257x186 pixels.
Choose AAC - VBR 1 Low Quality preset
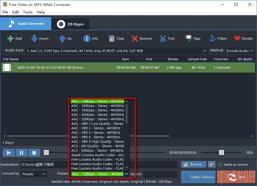coord(98,124)
